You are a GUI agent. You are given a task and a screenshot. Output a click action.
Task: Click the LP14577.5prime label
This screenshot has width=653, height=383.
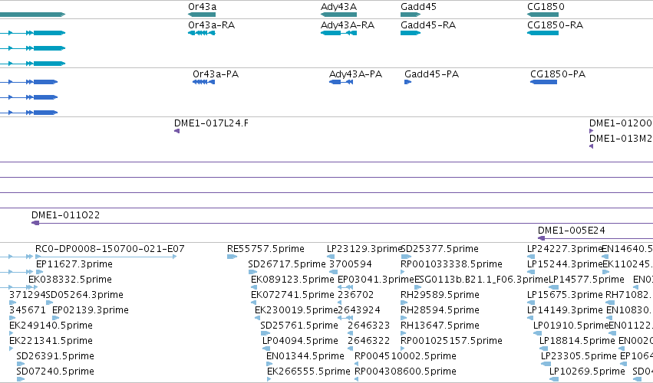click(586, 280)
